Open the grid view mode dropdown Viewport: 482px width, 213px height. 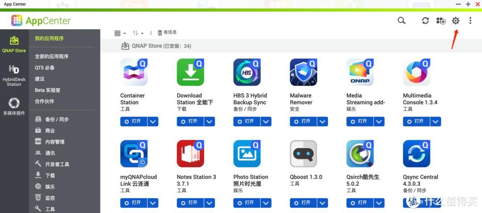pos(120,33)
